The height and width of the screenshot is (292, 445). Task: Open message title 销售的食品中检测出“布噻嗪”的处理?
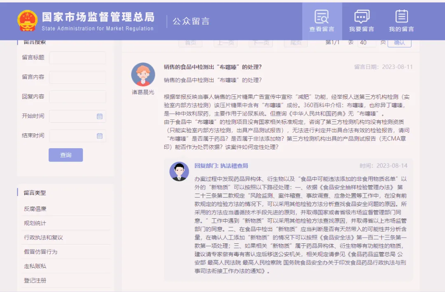[x=213, y=67]
